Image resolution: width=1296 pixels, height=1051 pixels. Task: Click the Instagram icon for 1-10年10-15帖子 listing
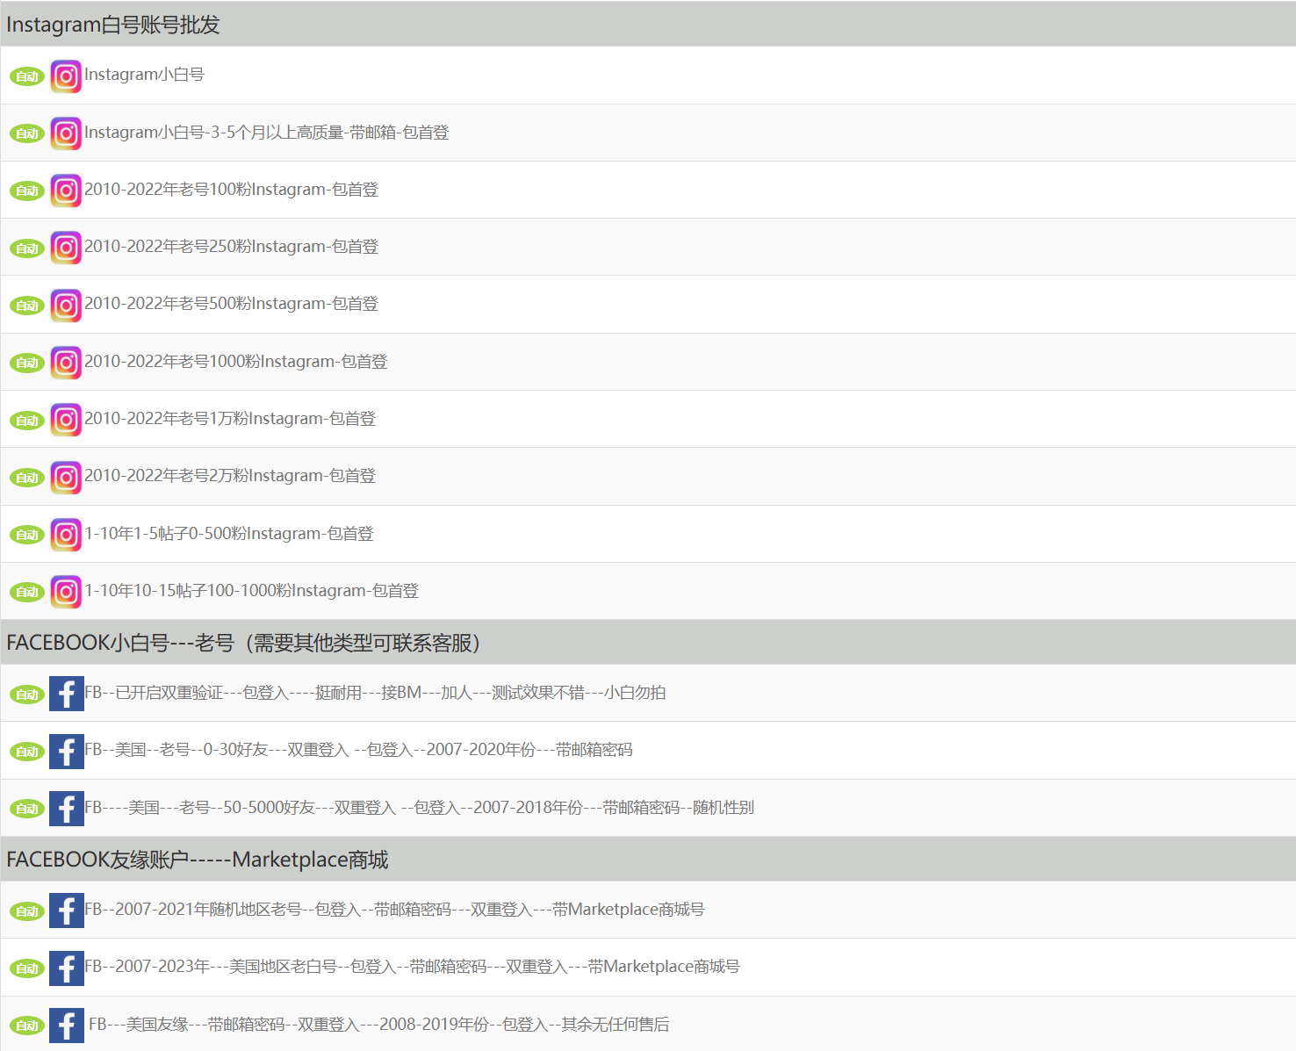tap(66, 592)
